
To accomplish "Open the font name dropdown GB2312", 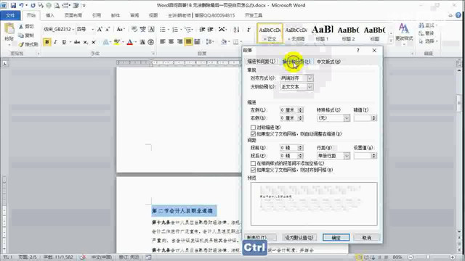I will coord(73,29).
